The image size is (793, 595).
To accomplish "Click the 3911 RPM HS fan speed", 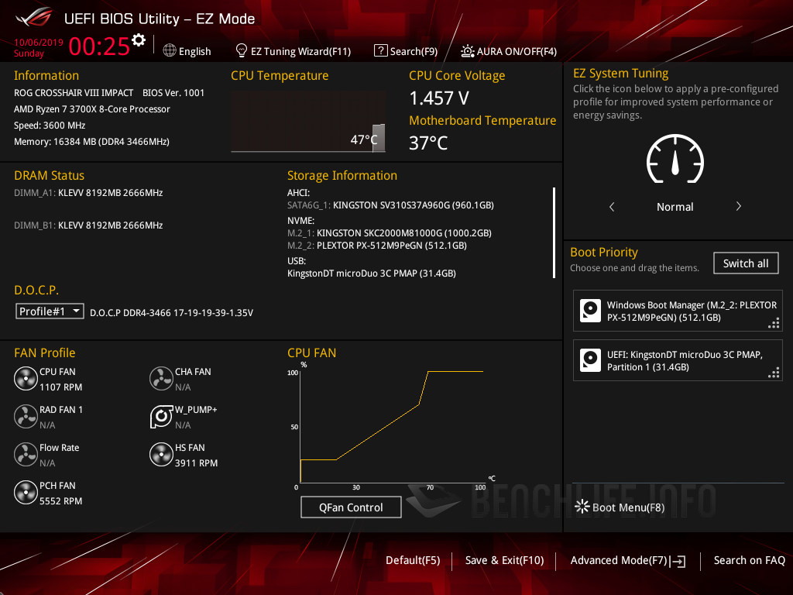I will click(x=196, y=463).
